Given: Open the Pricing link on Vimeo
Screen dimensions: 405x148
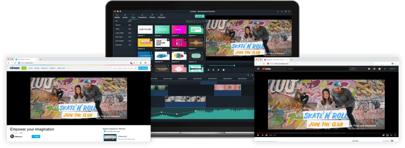Looking at the screenshot, I should [36, 68].
